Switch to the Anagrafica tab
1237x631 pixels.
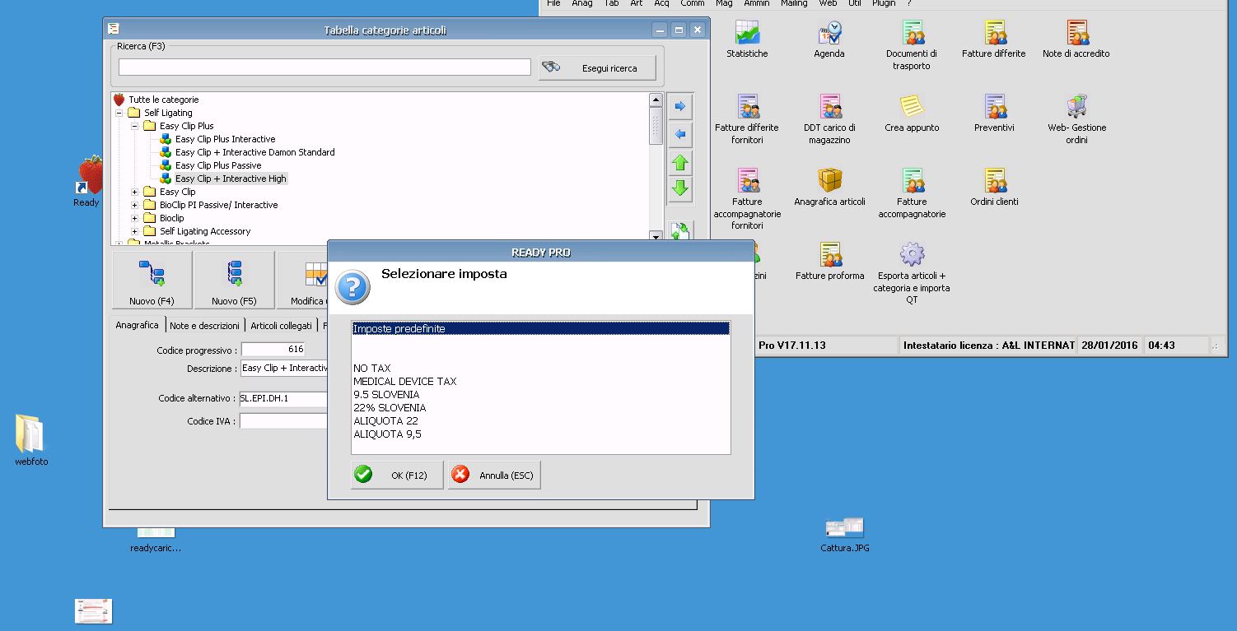pyautogui.click(x=138, y=325)
